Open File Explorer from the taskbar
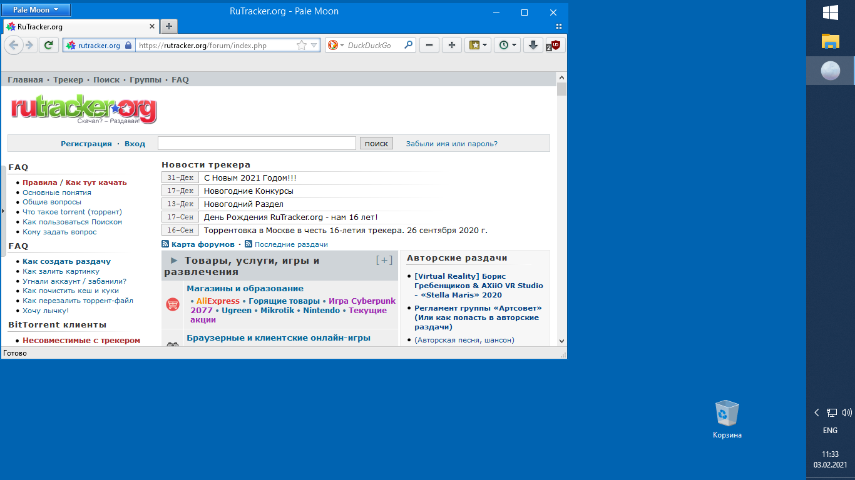Viewport: 855px width, 480px height. (830, 41)
